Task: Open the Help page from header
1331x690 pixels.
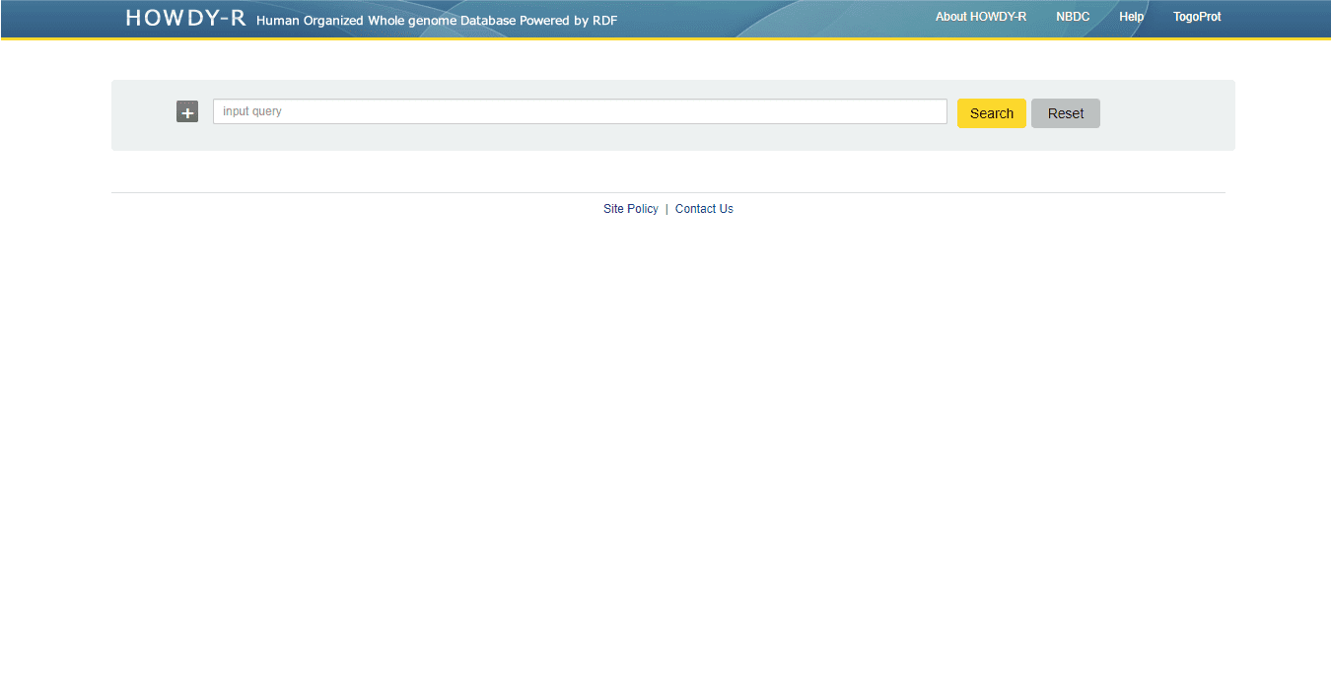Action: [x=1131, y=17]
